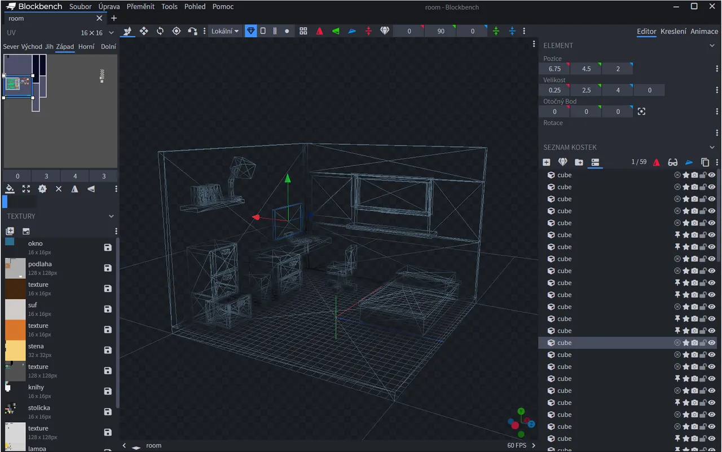Select the Vertex Snap tool
This screenshot has width=722, height=452.
(192, 31)
